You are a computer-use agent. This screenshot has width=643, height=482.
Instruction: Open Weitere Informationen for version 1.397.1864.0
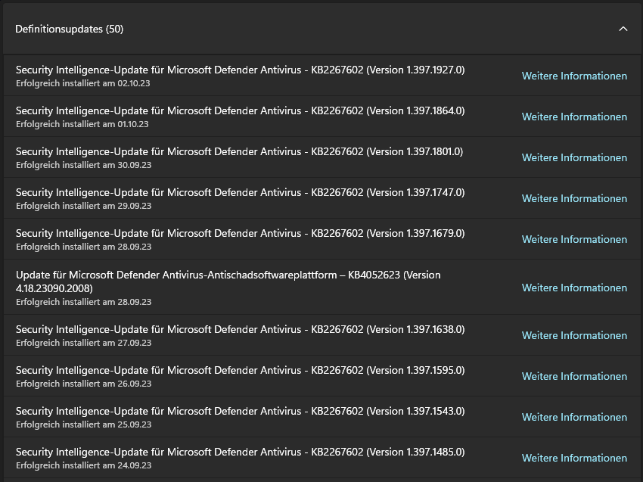point(574,117)
